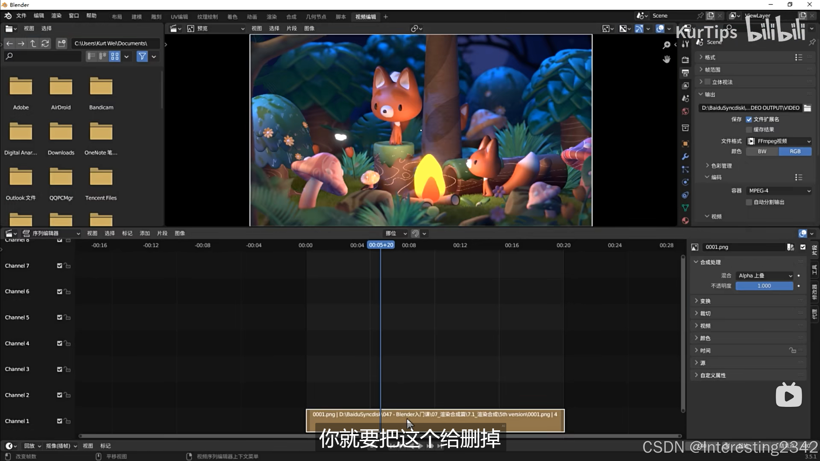Browse output path folder icon

[x=808, y=108]
